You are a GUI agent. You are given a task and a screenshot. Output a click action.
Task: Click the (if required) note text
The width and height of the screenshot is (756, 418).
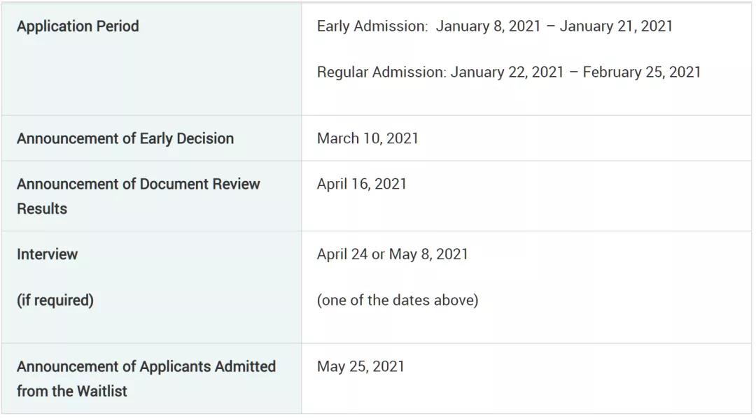point(55,301)
